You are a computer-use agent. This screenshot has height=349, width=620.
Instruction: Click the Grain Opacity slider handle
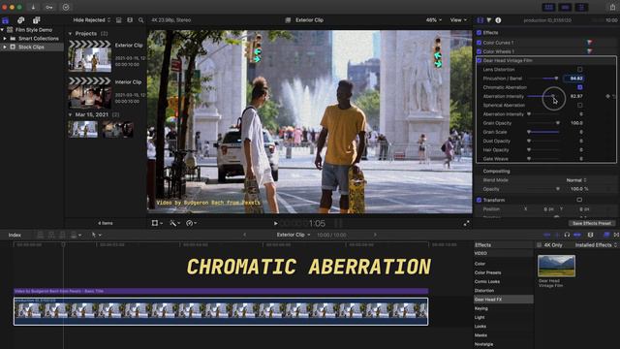(558, 123)
